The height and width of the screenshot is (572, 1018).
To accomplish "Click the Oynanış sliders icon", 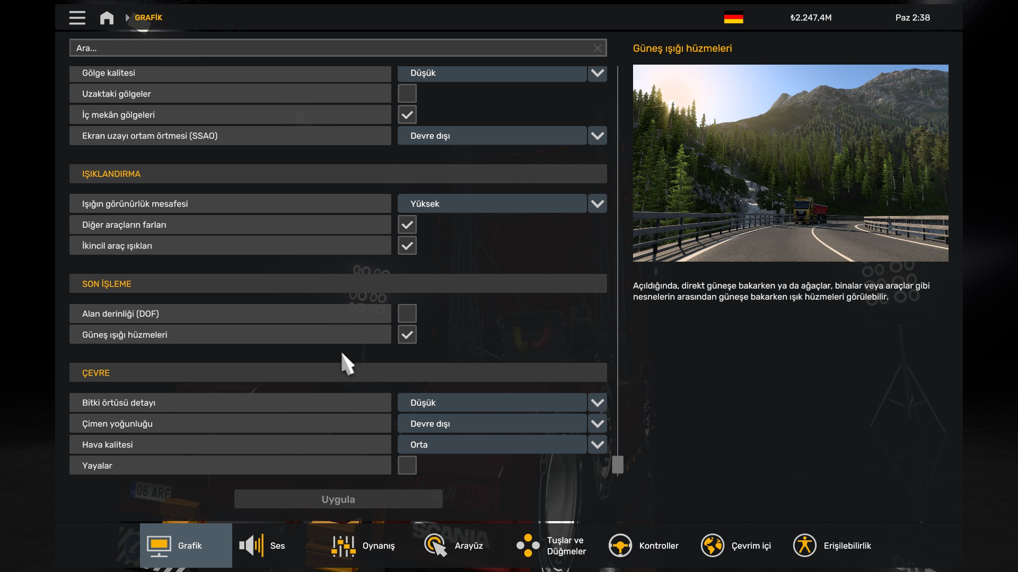I will point(344,546).
